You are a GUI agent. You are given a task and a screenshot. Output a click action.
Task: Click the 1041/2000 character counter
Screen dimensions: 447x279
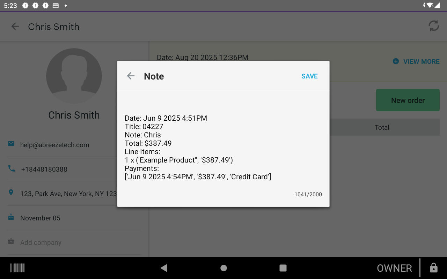[x=308, y=195]
